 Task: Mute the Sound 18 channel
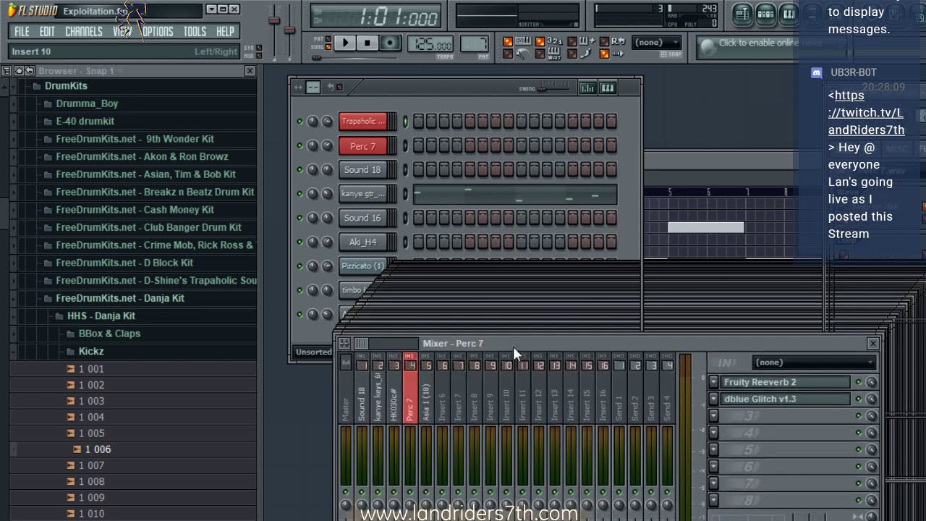(300, 169)
